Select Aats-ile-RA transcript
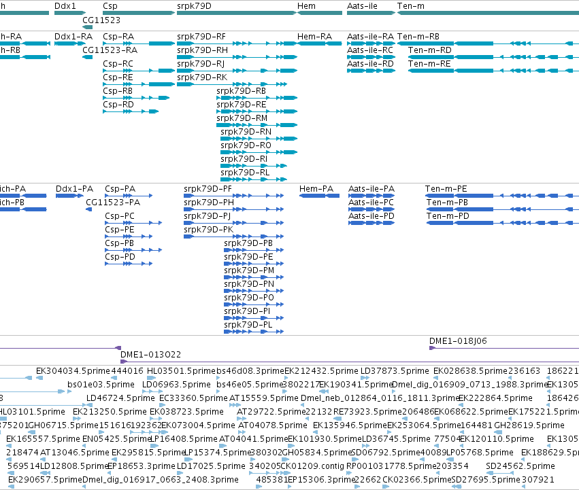Viewport: 579px width, 490px height. tap(371, 43)
